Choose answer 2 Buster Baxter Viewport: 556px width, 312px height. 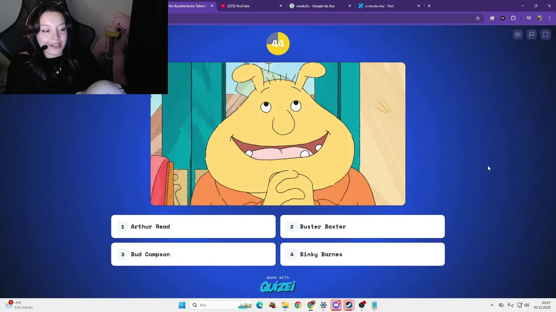pyautogui.click(x=362, y=227)
